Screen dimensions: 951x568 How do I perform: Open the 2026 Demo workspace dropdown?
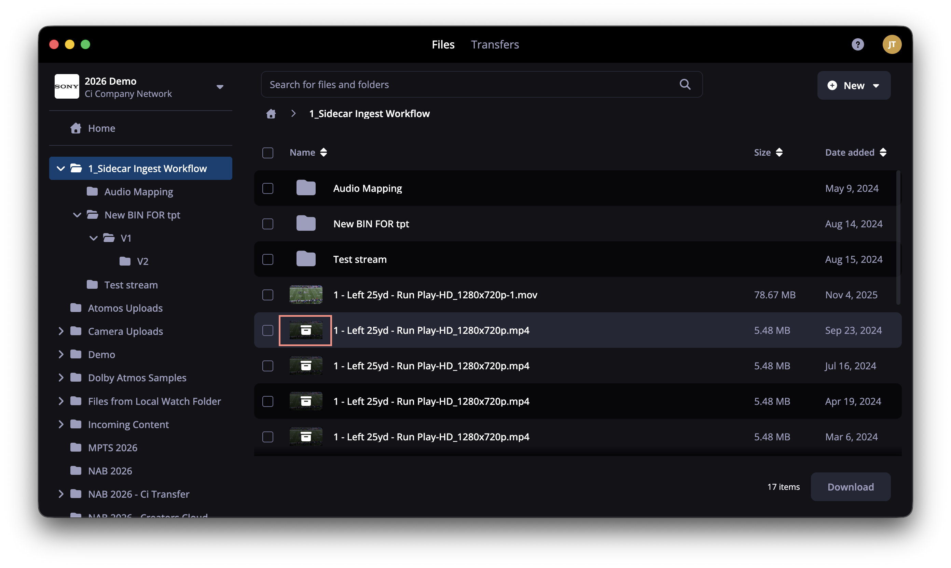pyautogui.click(x=220, y=87)
